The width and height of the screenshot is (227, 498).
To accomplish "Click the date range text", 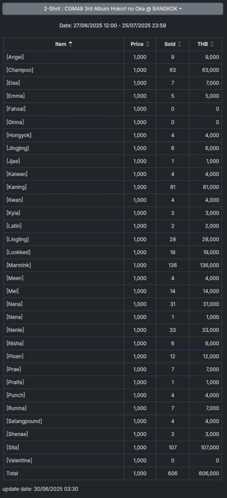I will (x=113, y=25).
